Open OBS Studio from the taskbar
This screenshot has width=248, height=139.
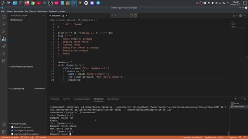pyautogui.click(x=50, y=3)
